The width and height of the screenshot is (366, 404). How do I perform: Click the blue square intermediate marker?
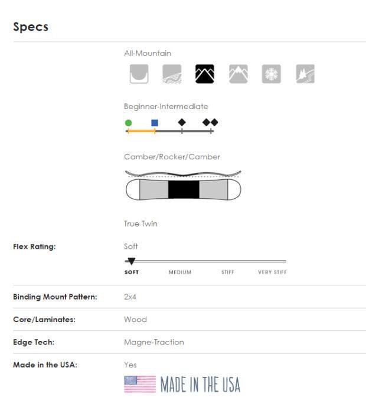(155, 123)
